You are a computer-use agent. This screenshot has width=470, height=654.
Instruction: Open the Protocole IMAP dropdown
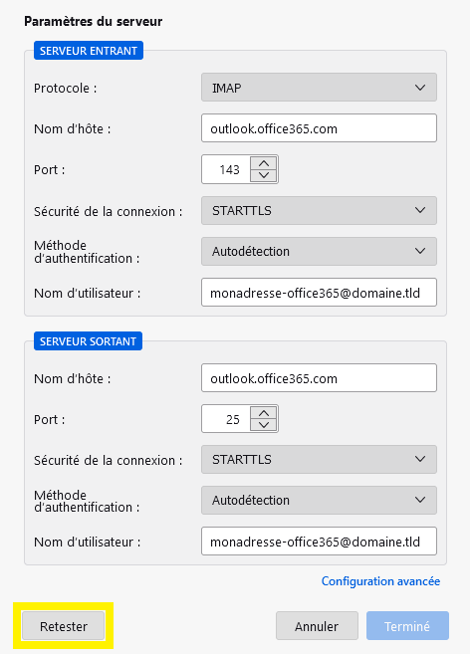click(319, 88)
